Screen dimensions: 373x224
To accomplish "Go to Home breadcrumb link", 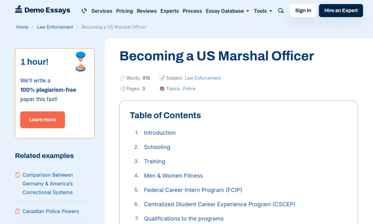I will coord(22,27).
